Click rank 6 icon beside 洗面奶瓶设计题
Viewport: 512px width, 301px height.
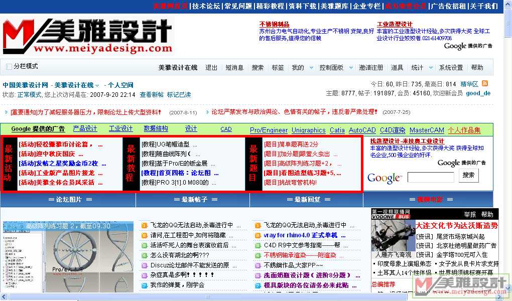pyautogui.click(x=258, y=275)
